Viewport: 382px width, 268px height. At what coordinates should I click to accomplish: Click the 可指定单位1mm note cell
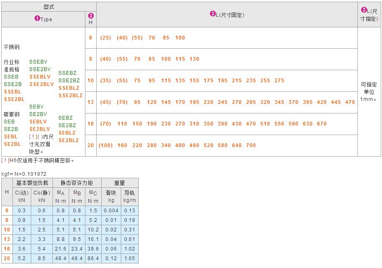pyautogui.click(x=368, y=88)
